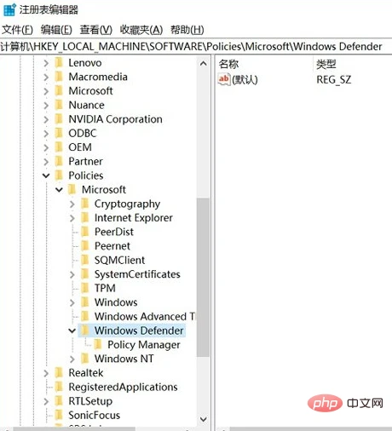Click the Macromedia folder icon
Image resolution: width=392 pixels, height=431 pixels.
[x=59, y=77]
